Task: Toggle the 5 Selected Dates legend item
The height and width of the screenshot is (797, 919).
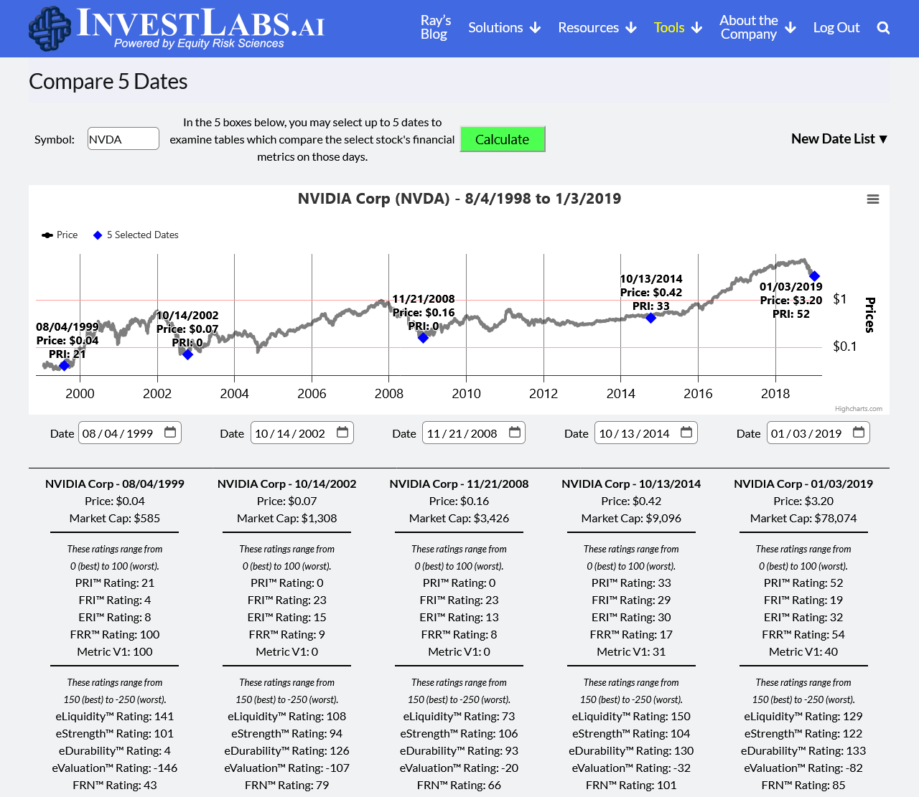Action: tap(136, 235)
